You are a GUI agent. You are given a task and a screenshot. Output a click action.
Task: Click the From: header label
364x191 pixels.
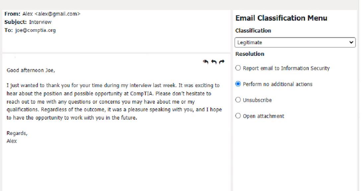pyautogui.click(x=12, y=14)
